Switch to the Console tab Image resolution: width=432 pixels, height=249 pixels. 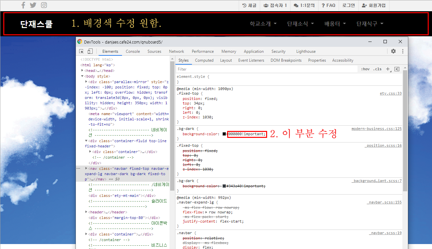(x=133, y=51)
